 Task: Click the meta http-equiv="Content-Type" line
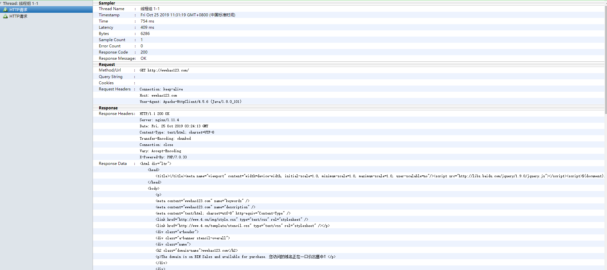pos(223,213)
